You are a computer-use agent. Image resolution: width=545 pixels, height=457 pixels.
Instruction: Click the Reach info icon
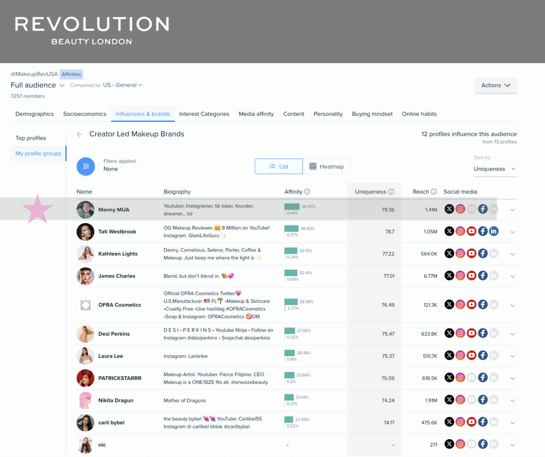pyautogui.click(x=434, y=192)
